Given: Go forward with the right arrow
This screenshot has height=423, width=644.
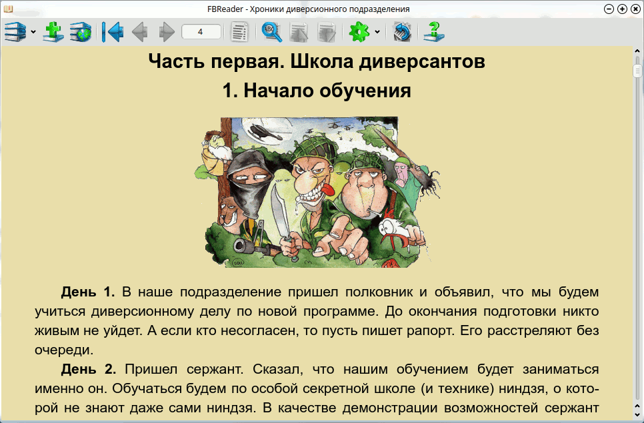Looking at the screenshot, I should (x=167, y=31).
